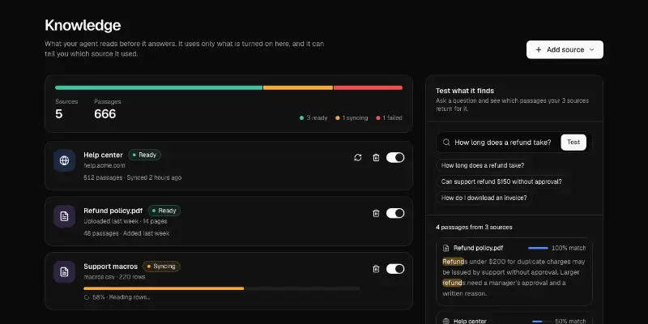The height and width of the screenshot is (324, 648).
Task: Click the spinner icon next to 58% Reading rows
Action: coord(87,297)
